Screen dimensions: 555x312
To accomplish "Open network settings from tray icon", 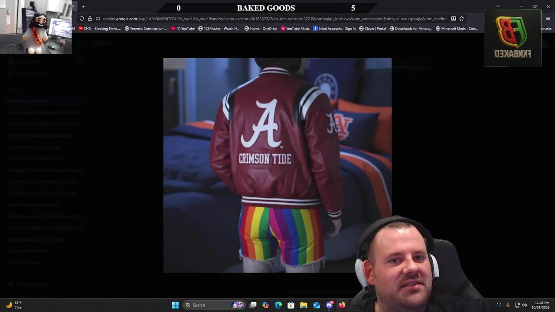I will pyautogui.click(x=517, y=305).
